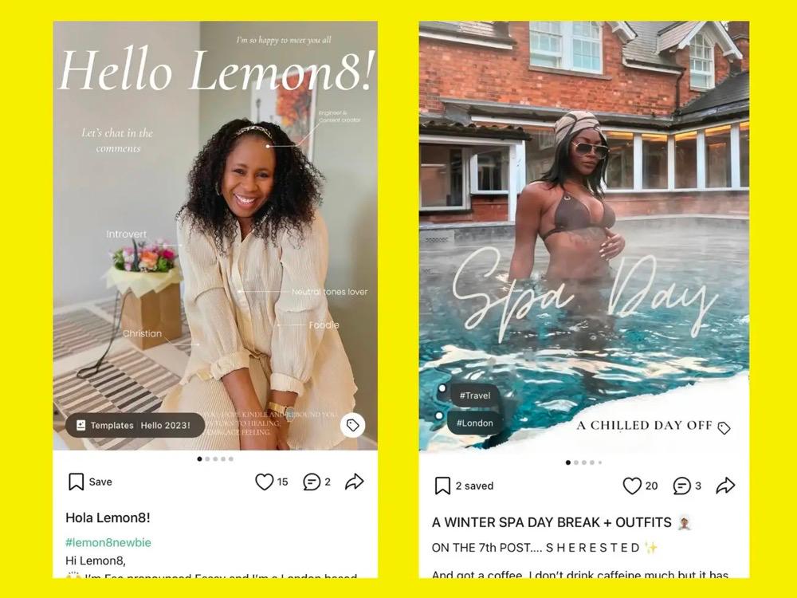This screenshot has width=797, height=598.
Task: Like the Hola Lemon8 post with heart icon
Action: tap(265, 482)
